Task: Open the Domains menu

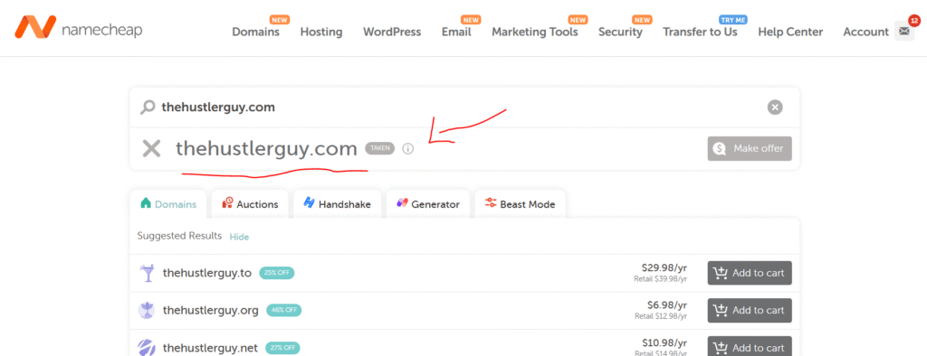Action: 255,32
